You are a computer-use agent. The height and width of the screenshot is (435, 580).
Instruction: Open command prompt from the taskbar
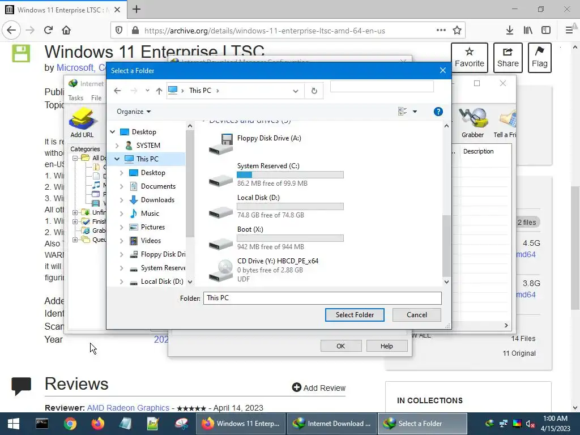[x=42, y=424]
